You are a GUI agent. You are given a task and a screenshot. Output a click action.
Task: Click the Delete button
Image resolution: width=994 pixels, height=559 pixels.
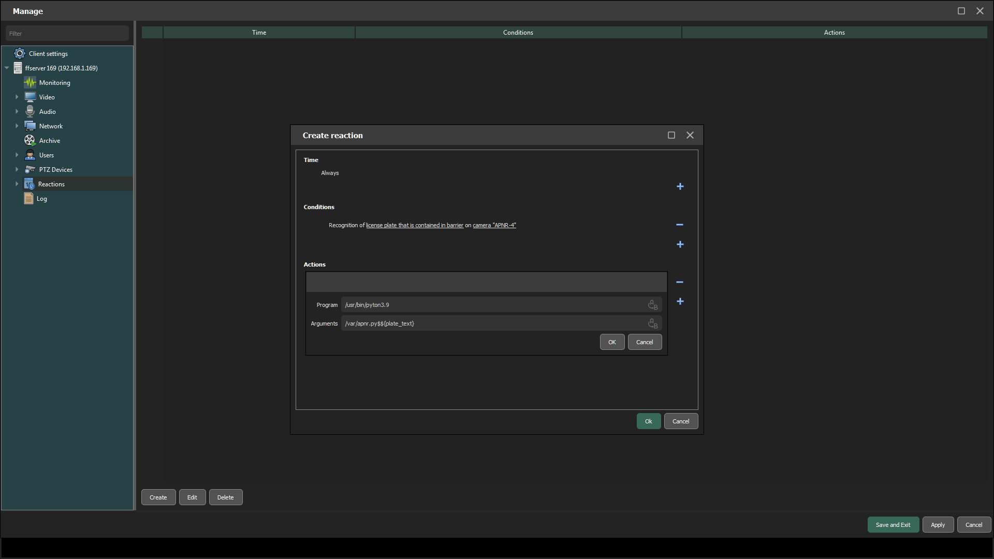pos(225,497)
